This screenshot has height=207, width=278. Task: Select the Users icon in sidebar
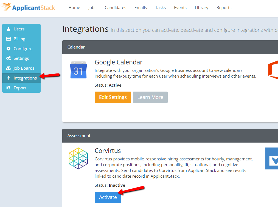pos(9,29)
